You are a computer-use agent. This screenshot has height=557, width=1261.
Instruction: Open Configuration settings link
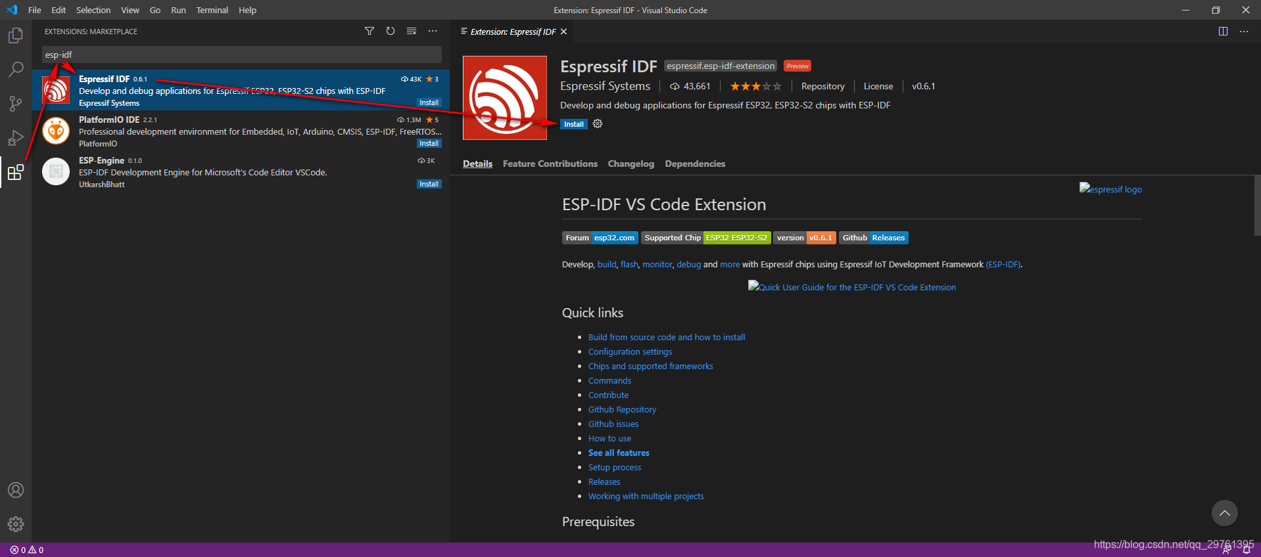point(630,351)
